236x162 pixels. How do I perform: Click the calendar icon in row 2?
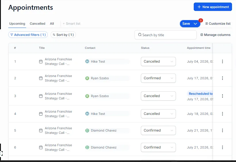[41, 78]
